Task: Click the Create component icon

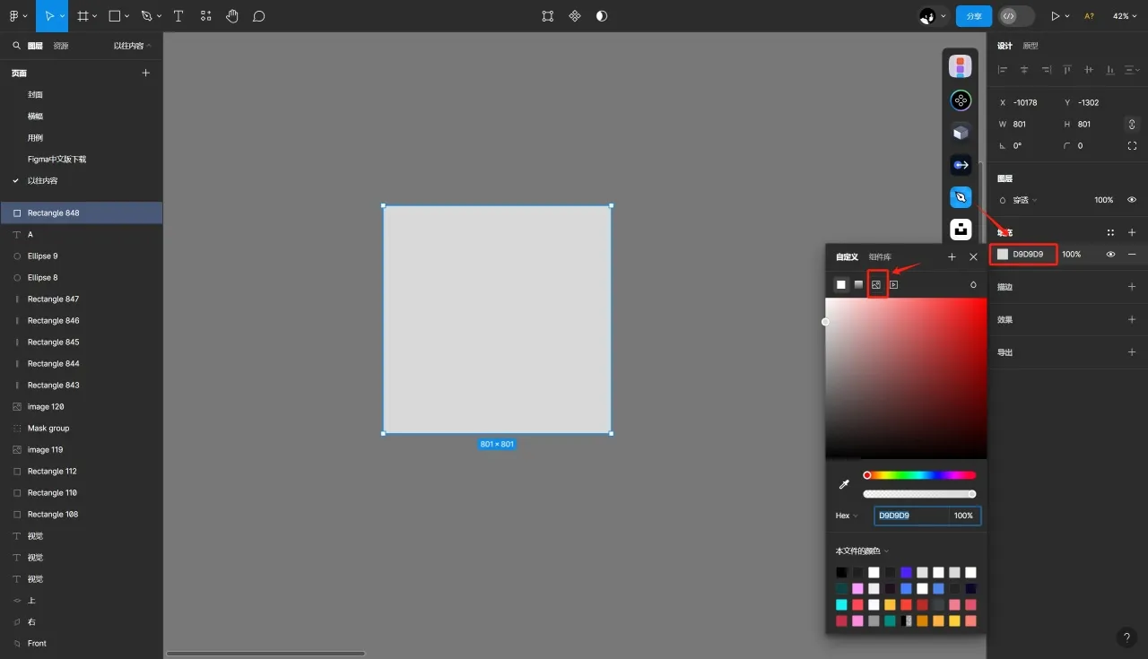Action: click(575, 16)
